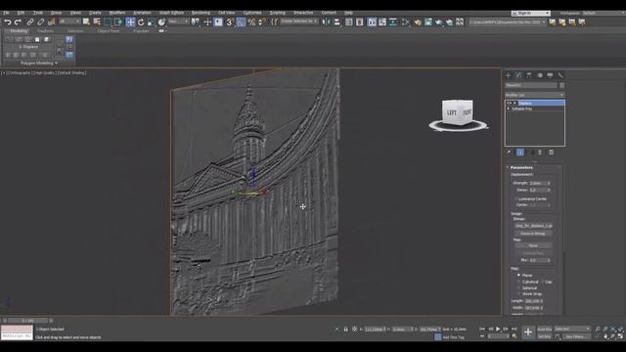
Task: Open the Utilities wrench panel tab
Action: click(x=560, y=75)
